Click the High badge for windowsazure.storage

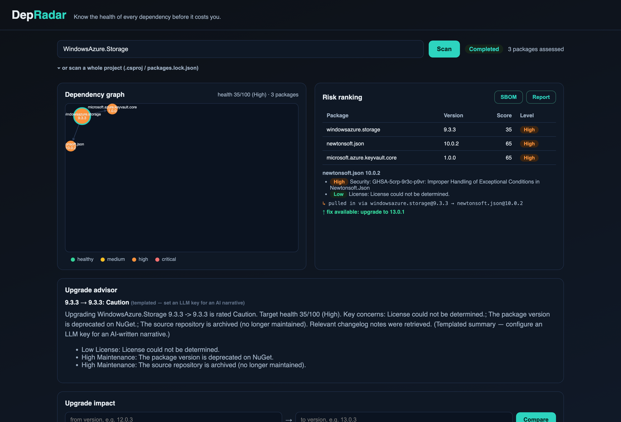pyautogui.click(x=529, y=129)
